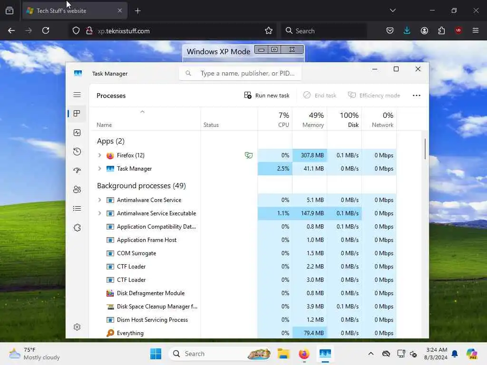Viewport: 487px width, 365px height.
Task: Open Firefox application menu
Action: point(475,30)
